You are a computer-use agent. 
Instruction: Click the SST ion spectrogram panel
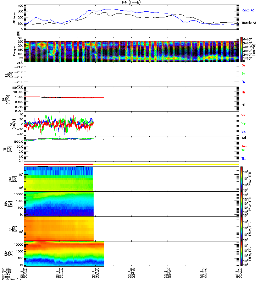click(59, 179)
